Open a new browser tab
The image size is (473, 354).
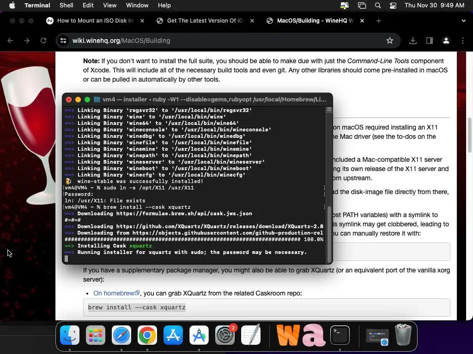click(379, 20)
